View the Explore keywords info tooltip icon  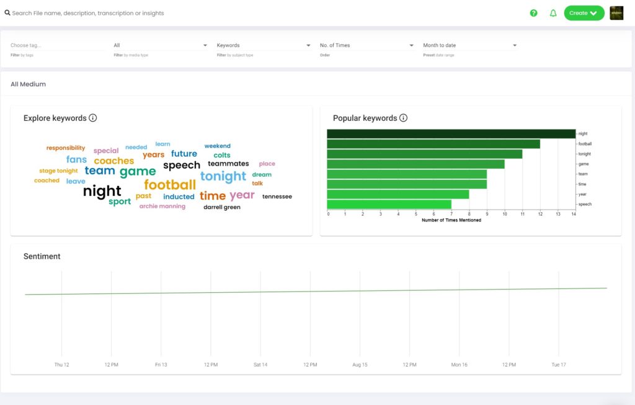click(93, 118)
